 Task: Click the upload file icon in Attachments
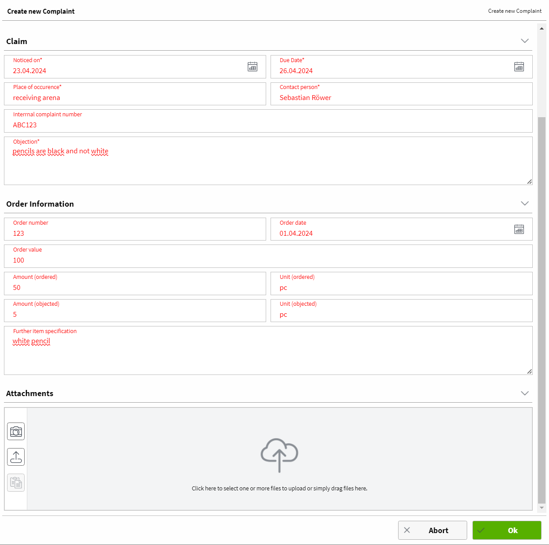click(16, 457)
